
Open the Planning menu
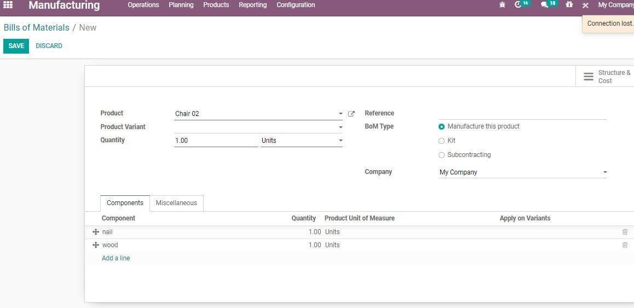(x=181, y=5)
